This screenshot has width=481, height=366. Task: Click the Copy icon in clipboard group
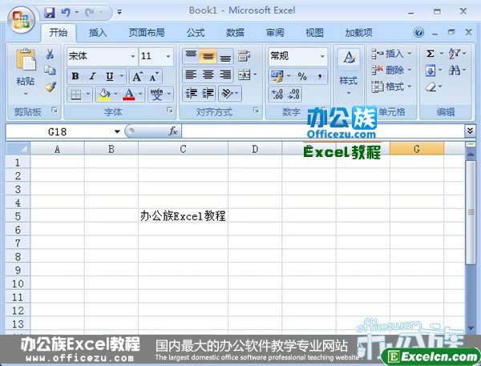pos(50,70)
